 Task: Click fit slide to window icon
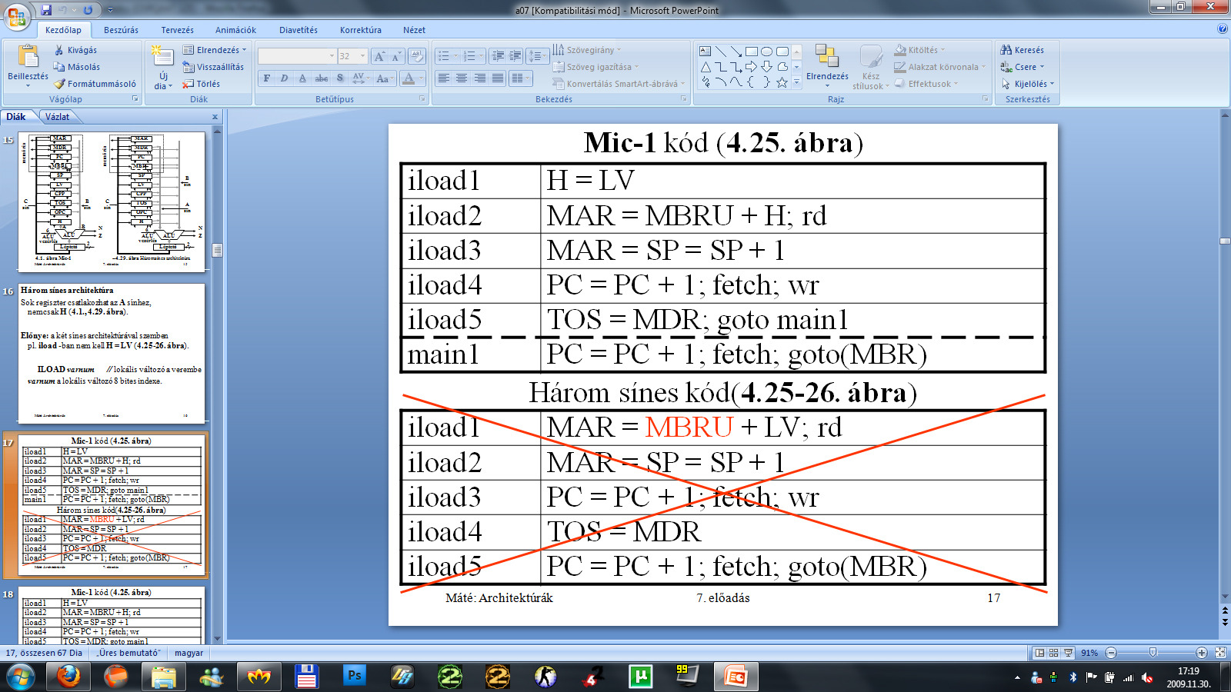[x=1220, y=653]
